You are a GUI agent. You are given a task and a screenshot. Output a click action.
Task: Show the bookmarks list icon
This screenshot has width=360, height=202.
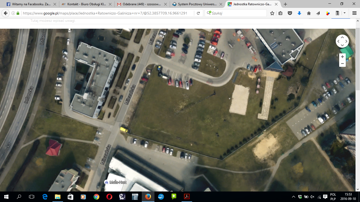(281, 13)
